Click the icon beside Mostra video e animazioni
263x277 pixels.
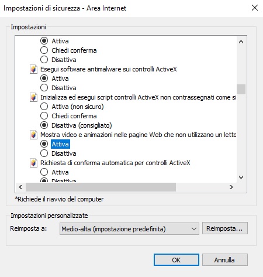pos(33,135)
